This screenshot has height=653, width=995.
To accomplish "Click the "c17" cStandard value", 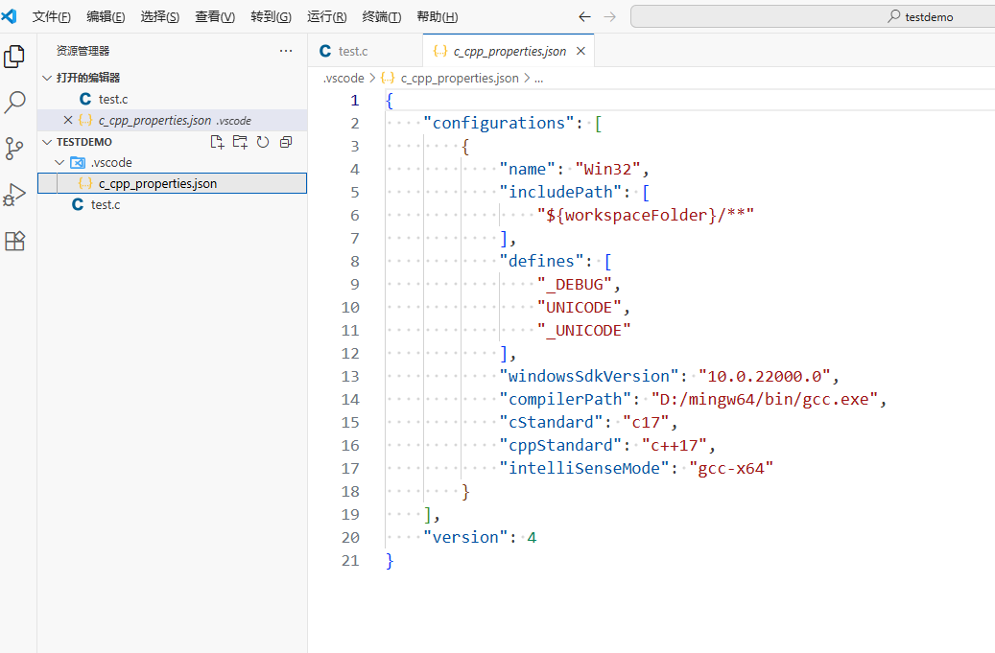I will [646, 422].
